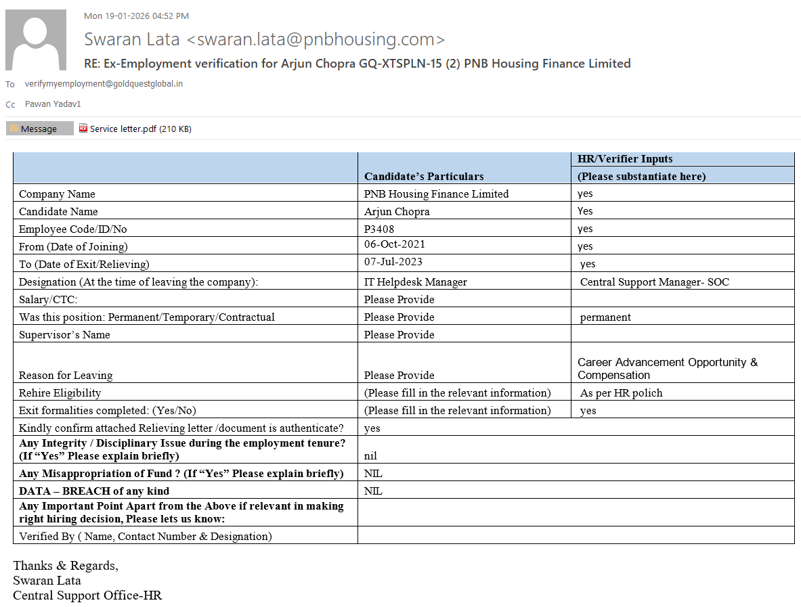
Task: Click 'Any Important Point Apart from the Above' label
Action: coord(181,512)
